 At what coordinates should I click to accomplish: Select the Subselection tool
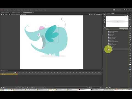(x=130, y=17)
